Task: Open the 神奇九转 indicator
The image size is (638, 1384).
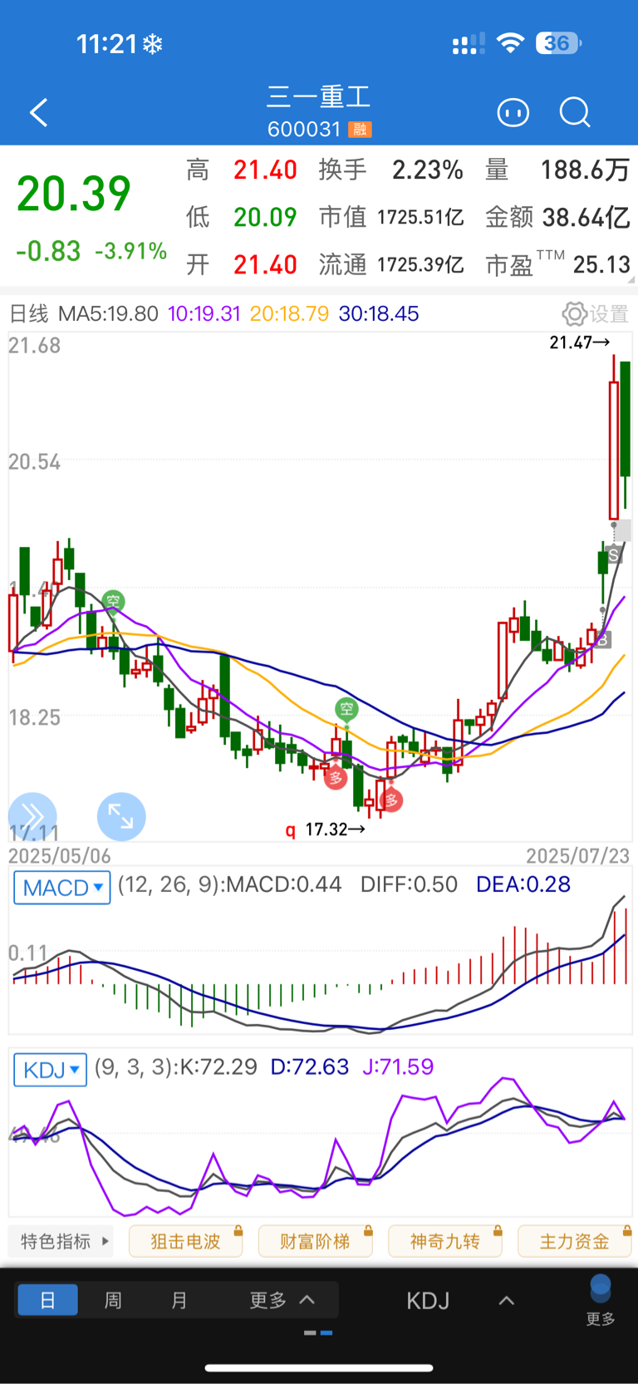Action: (444, 1241)
